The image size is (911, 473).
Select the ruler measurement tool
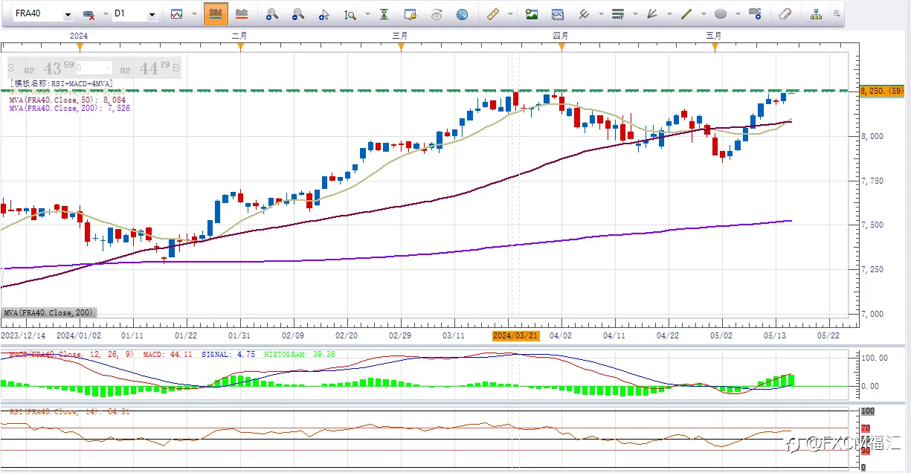[x=492, y=14]
